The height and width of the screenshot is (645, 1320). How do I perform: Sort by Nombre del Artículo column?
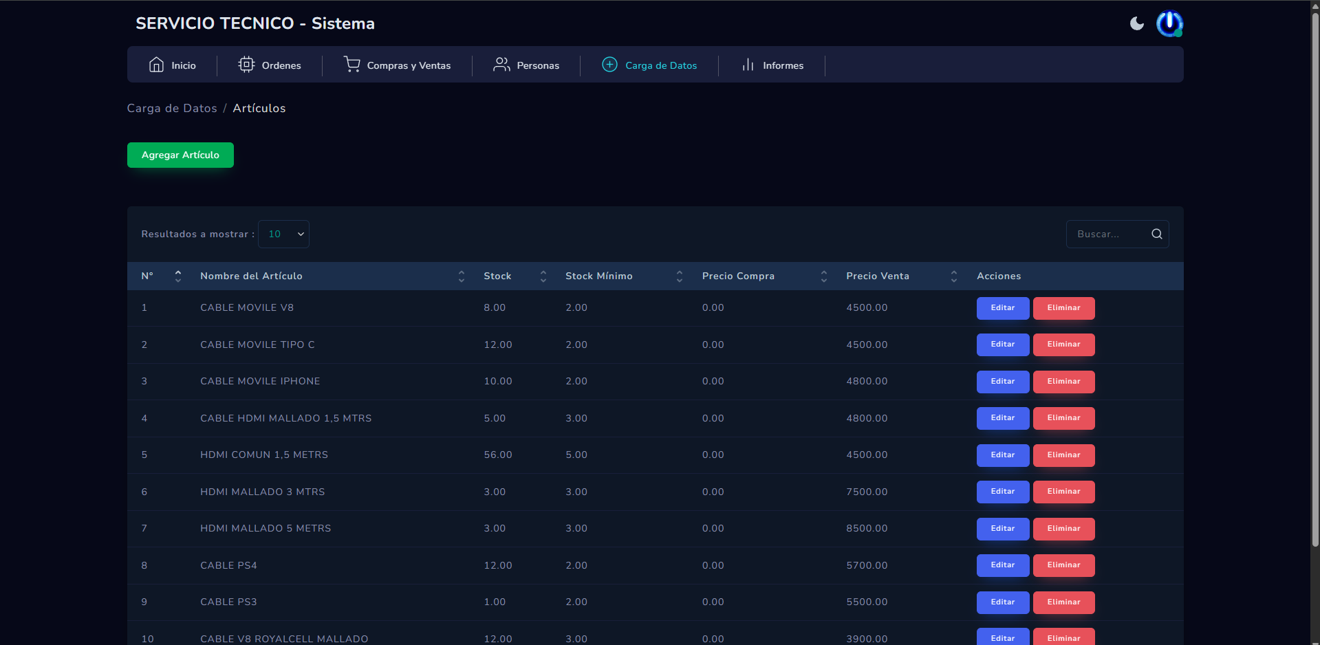[461, 276]
